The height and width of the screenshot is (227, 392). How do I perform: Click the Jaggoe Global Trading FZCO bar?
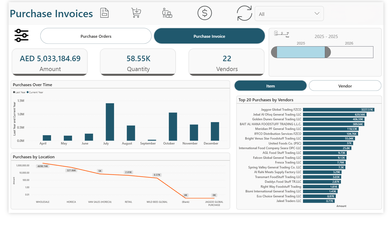click(x=338, y=110)
